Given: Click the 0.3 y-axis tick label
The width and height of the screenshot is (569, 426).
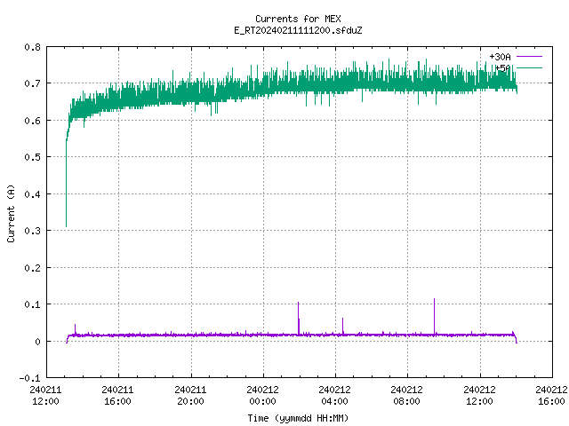Looking at the screenshot, I should pyautogui.click(x=32, y=231).
